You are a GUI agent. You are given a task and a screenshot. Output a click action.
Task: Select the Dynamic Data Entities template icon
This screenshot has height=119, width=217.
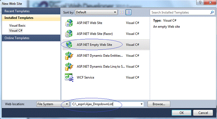click(69, 55)
